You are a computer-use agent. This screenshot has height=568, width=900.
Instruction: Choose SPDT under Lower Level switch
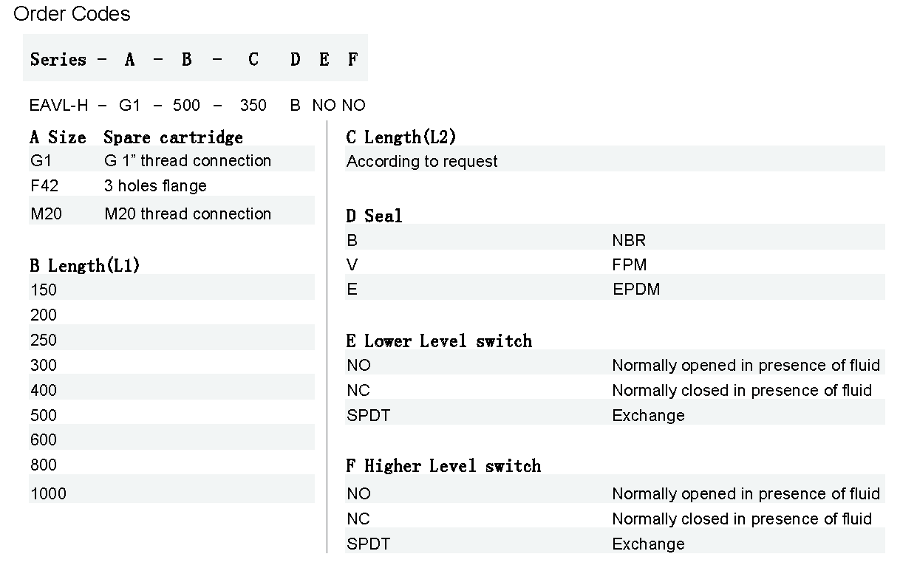tap(368, 415)
